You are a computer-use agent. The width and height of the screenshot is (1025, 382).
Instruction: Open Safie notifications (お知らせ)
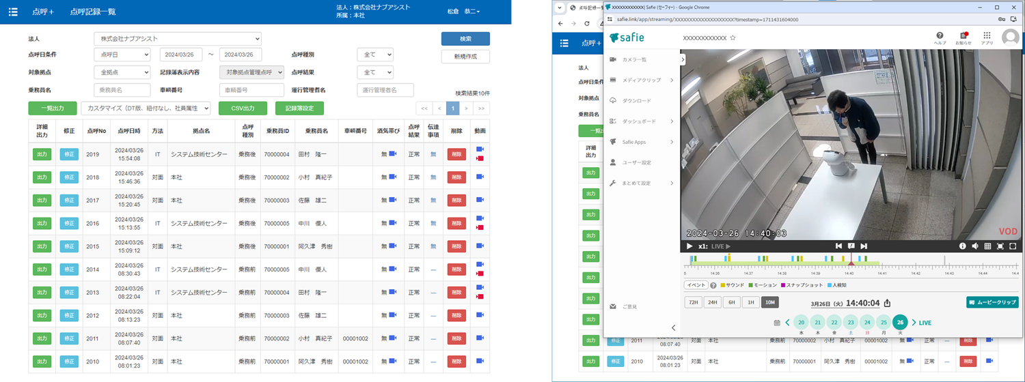(963, 38)
